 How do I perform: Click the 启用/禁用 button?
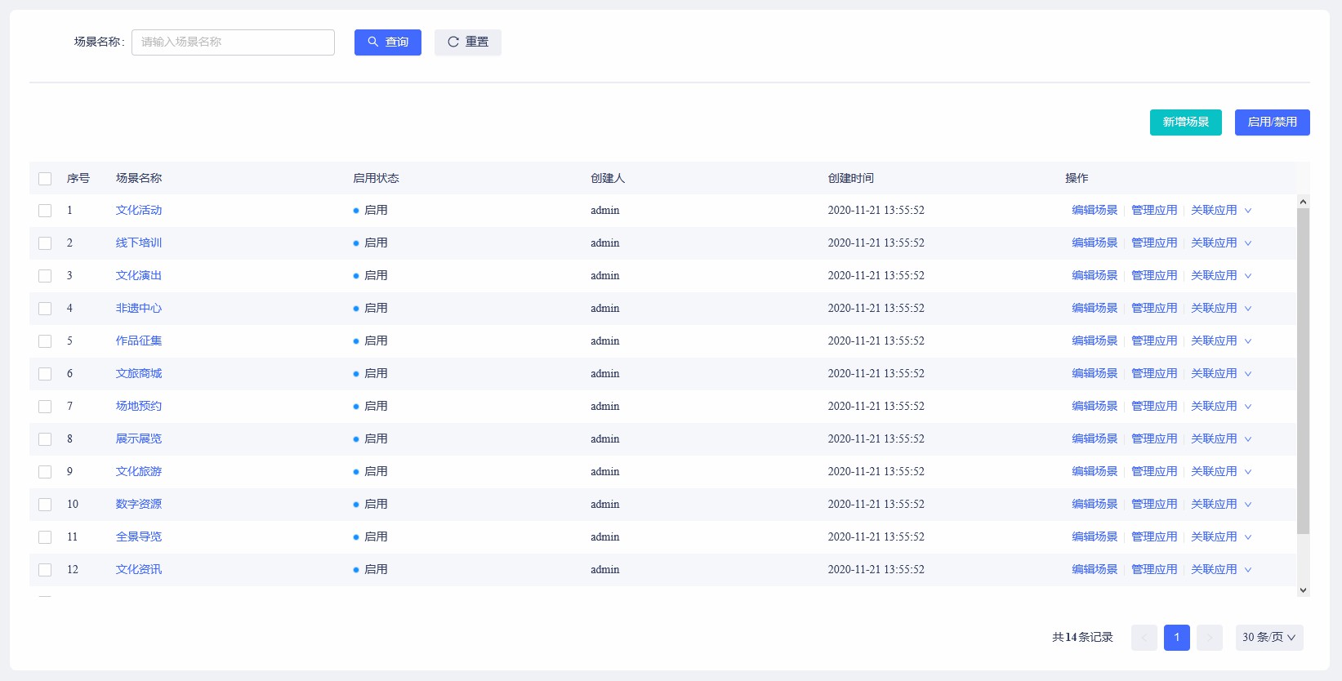(1272, 122)
